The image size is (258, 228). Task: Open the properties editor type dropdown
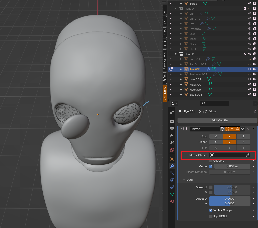[174, 103]
